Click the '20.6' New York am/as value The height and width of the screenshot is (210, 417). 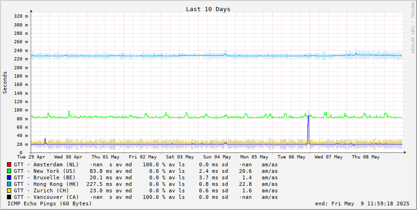[x=245, y=171]
